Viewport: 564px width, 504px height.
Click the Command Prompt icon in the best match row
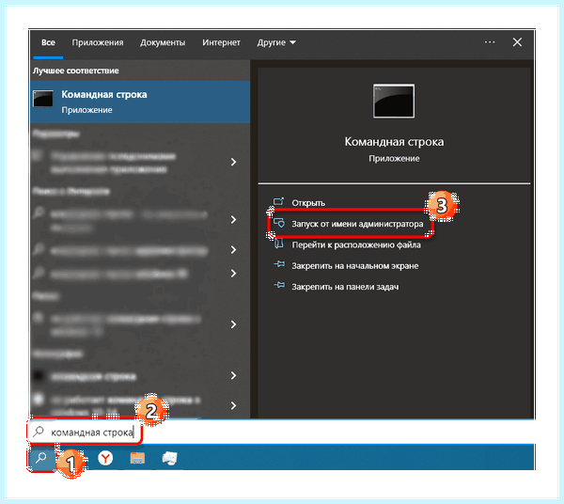tap(43, 98)
